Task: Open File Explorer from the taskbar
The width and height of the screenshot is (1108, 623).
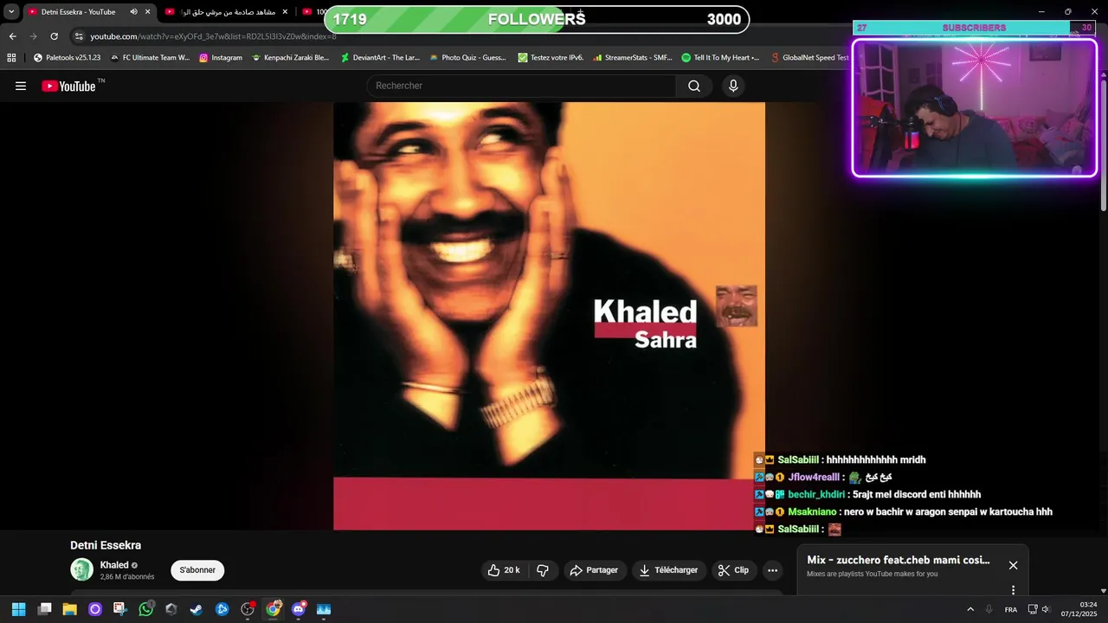Action: [x=70, y=609]
